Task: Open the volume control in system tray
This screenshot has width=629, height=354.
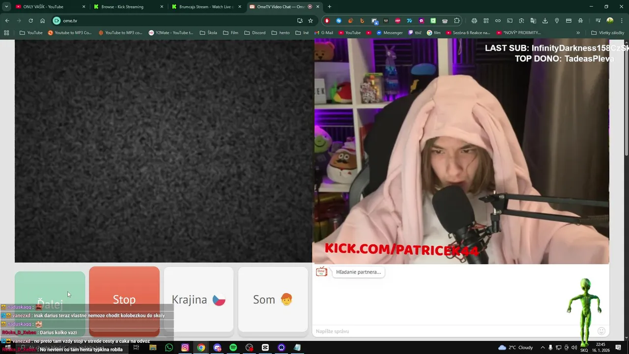Action: click(x=574, y=348)
